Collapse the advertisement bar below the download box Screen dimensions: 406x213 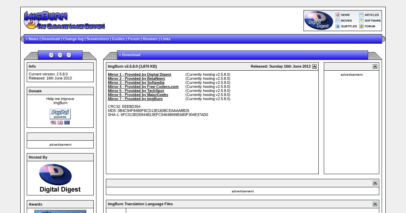pos(375,183)
